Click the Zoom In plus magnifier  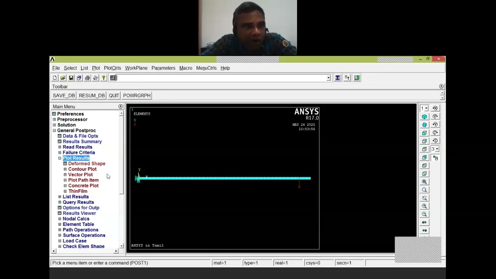click(424, 206)
